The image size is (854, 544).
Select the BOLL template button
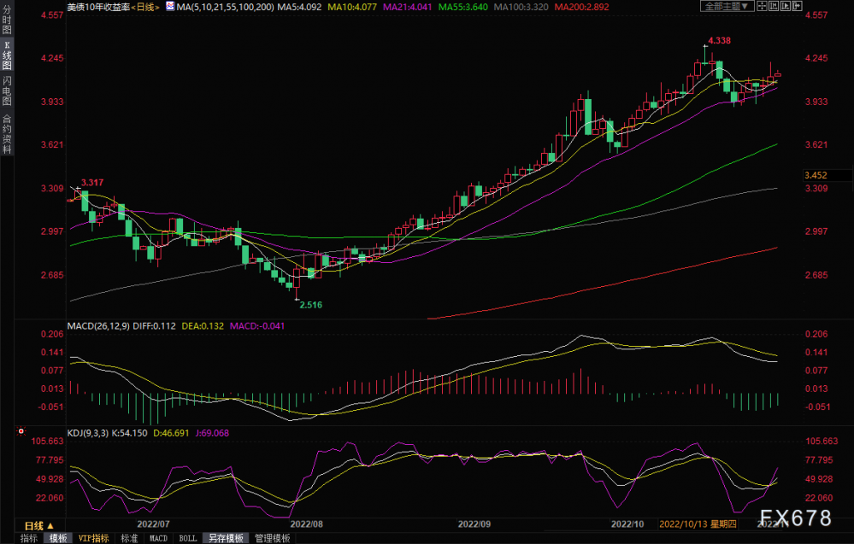[x=188, y=538]
